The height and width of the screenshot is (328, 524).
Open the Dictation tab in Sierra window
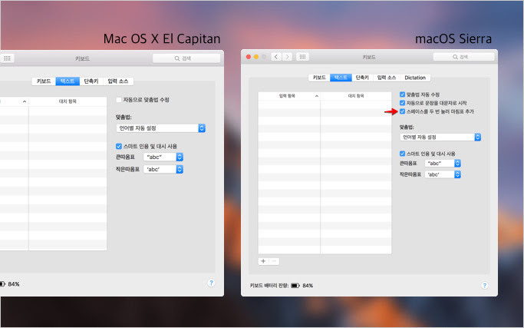point(415,78)
